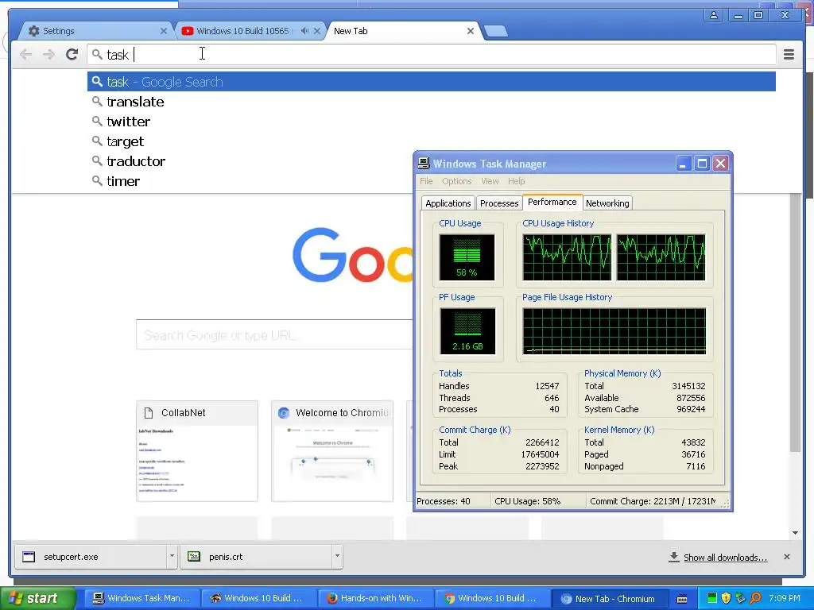Viewport: 814px width, 610px height.
Task: Reload the page with the refresh icon
Action: point(72,55)
